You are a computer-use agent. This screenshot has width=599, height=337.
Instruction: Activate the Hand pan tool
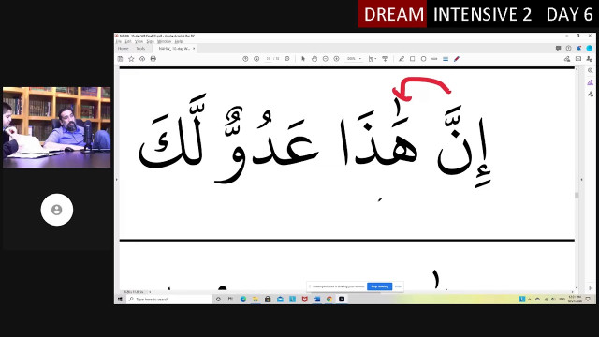tap(314, 59)
